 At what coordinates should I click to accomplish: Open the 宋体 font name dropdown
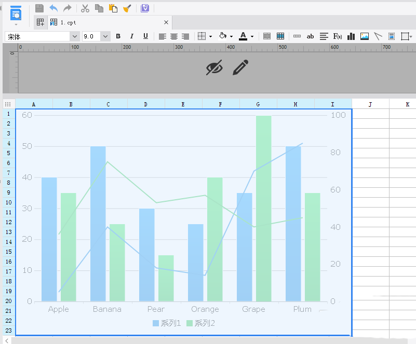74,36
